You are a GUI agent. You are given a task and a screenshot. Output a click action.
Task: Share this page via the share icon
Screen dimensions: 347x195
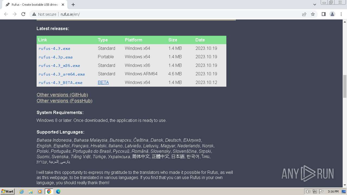[304, 14]
